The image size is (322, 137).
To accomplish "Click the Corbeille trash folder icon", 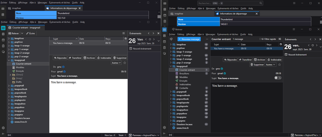I will point(177,88).
